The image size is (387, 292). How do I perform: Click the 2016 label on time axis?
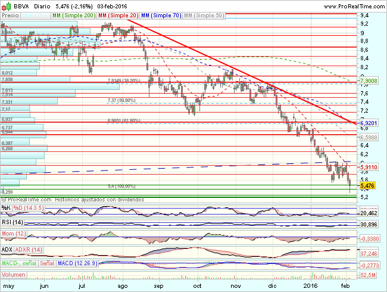coord(310,286)
